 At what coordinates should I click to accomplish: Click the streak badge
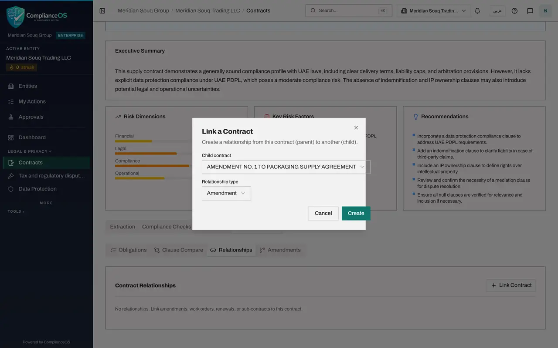(21, 67)
